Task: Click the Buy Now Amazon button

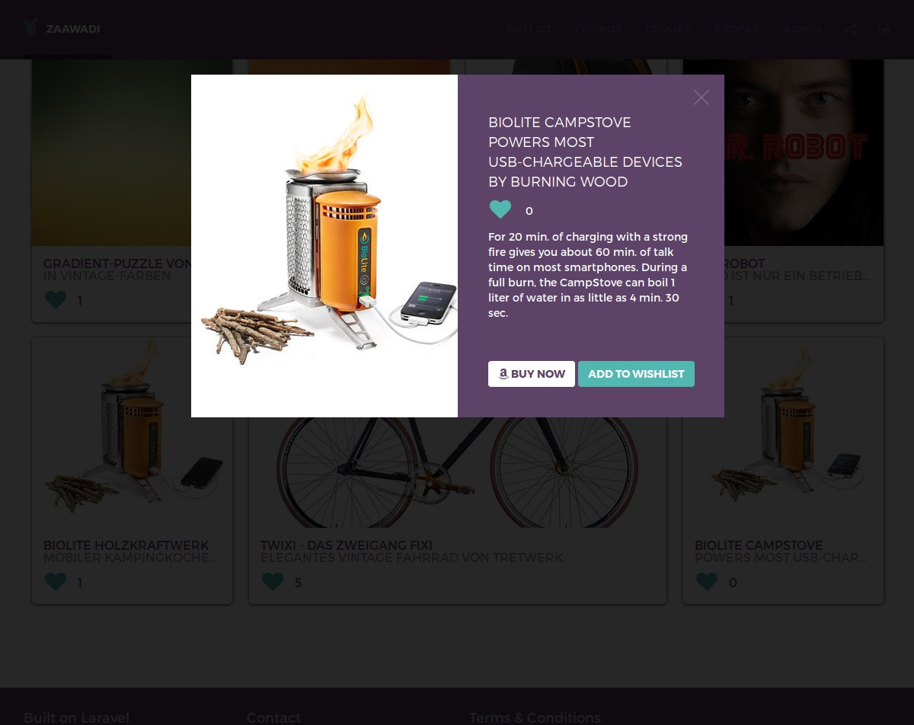Action: (x=532, y=374)
